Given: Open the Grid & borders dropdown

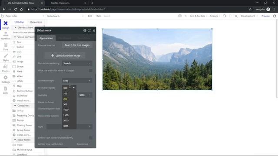Looking at the screenshot, I should (x=199, y=16).
